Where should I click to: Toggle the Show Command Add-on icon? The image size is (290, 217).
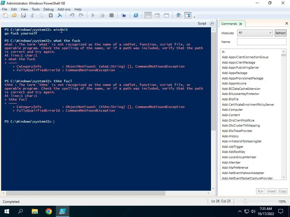pos(188,15)
